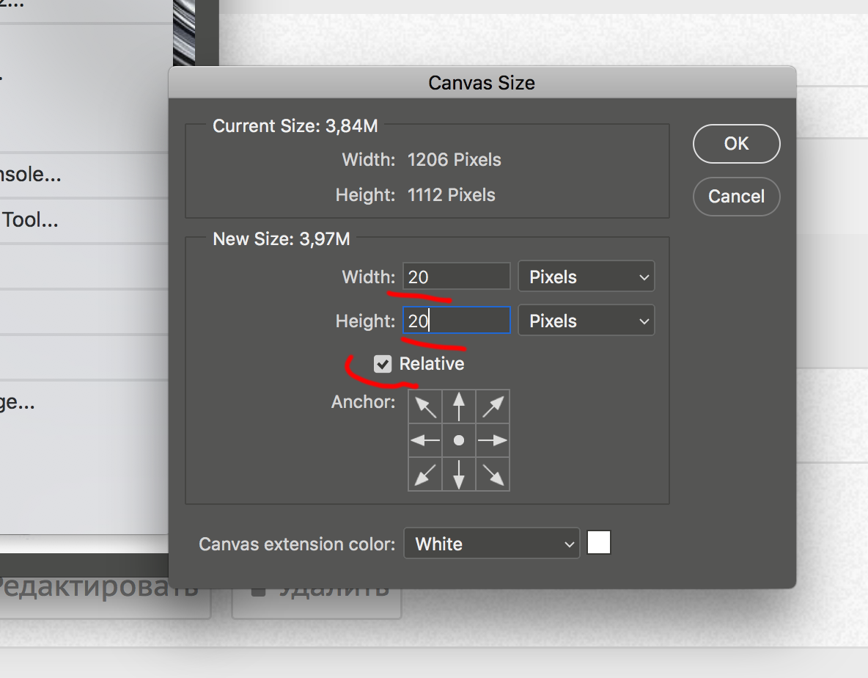The image size is (868, 678).
Task: Set anchor to bottom-center arrow
Action: click(x=459, y=474)
